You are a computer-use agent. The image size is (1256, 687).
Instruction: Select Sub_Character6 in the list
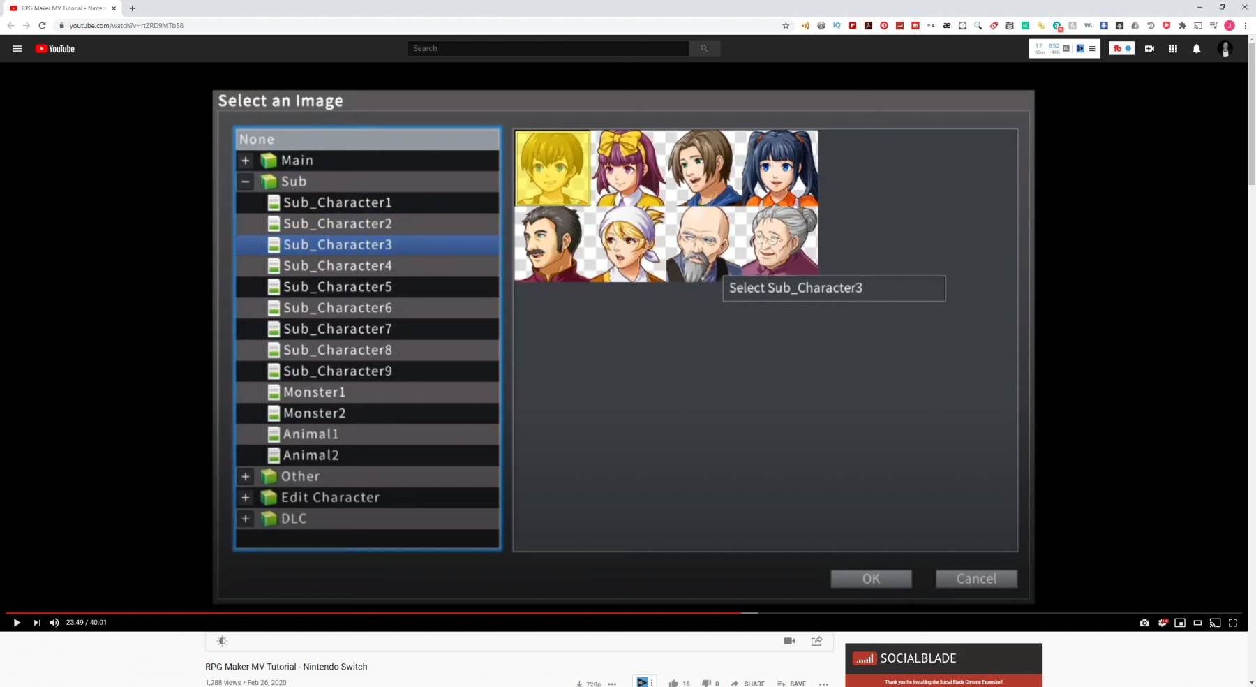[x=368, y=308]
